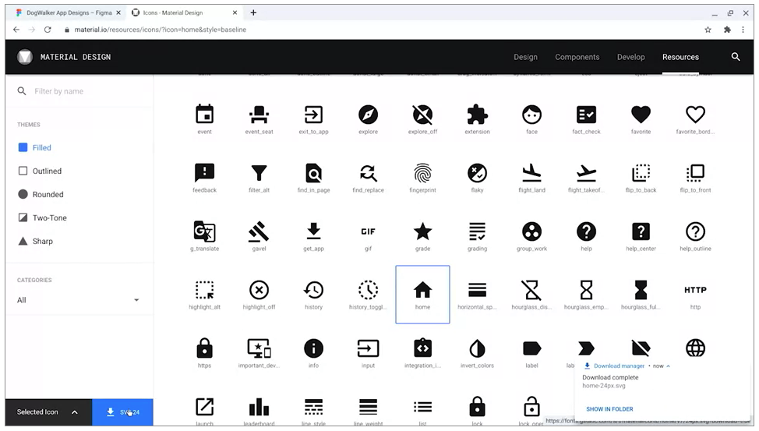Pick the highlight_off icon
Viewport: 759px width, 431px height.
pos(259,290)
